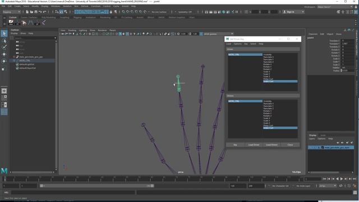Viewport: 359px width, 202px height.
Task: Click the Go to start of playback range button
Action: (324, 179)
